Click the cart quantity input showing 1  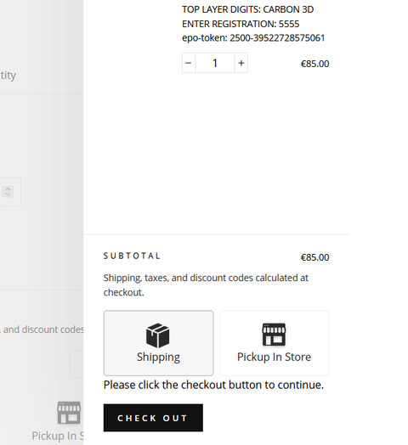(x=215, y=63)
